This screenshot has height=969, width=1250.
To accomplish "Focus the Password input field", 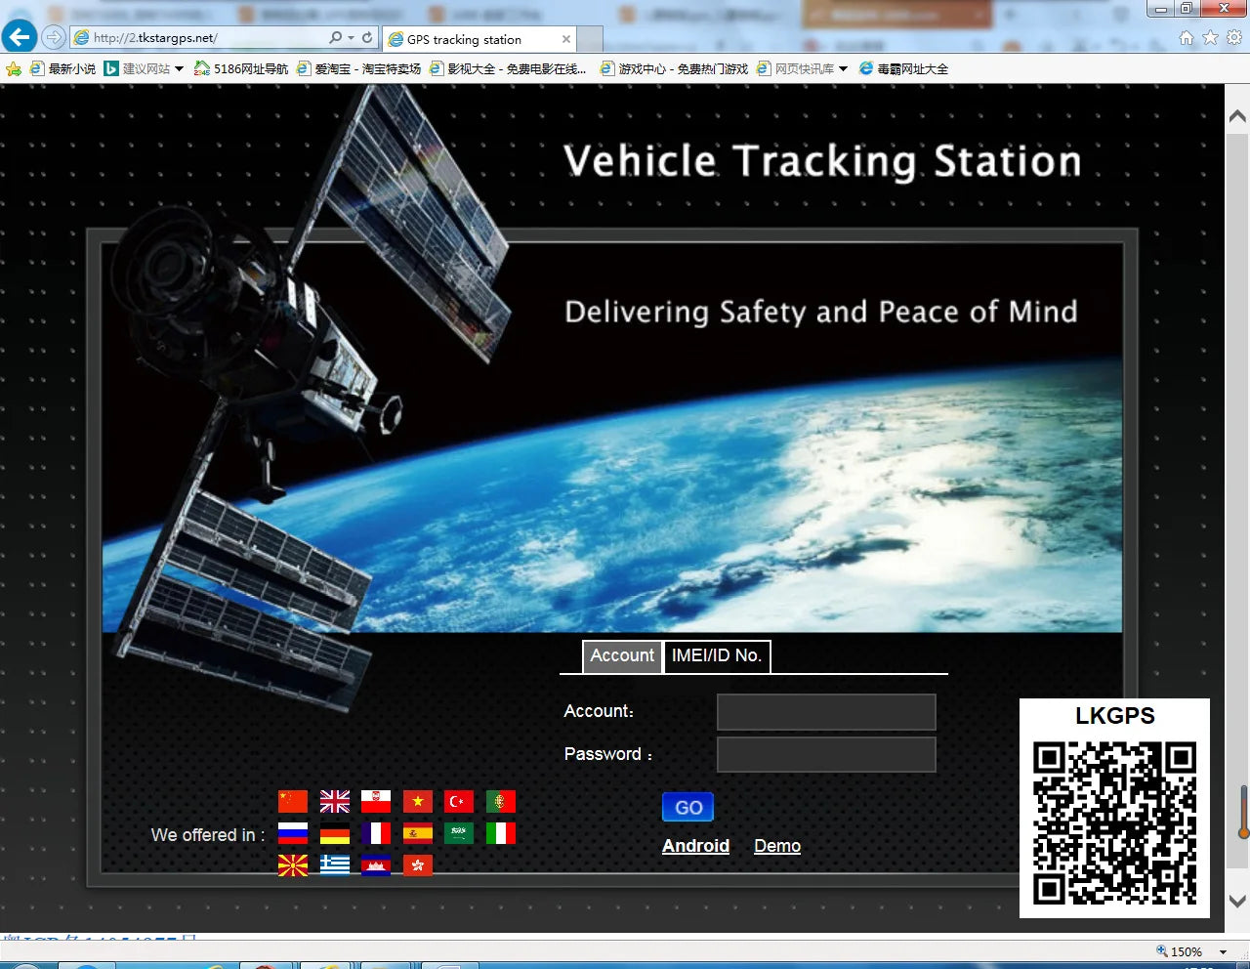I will coord(826,755).
